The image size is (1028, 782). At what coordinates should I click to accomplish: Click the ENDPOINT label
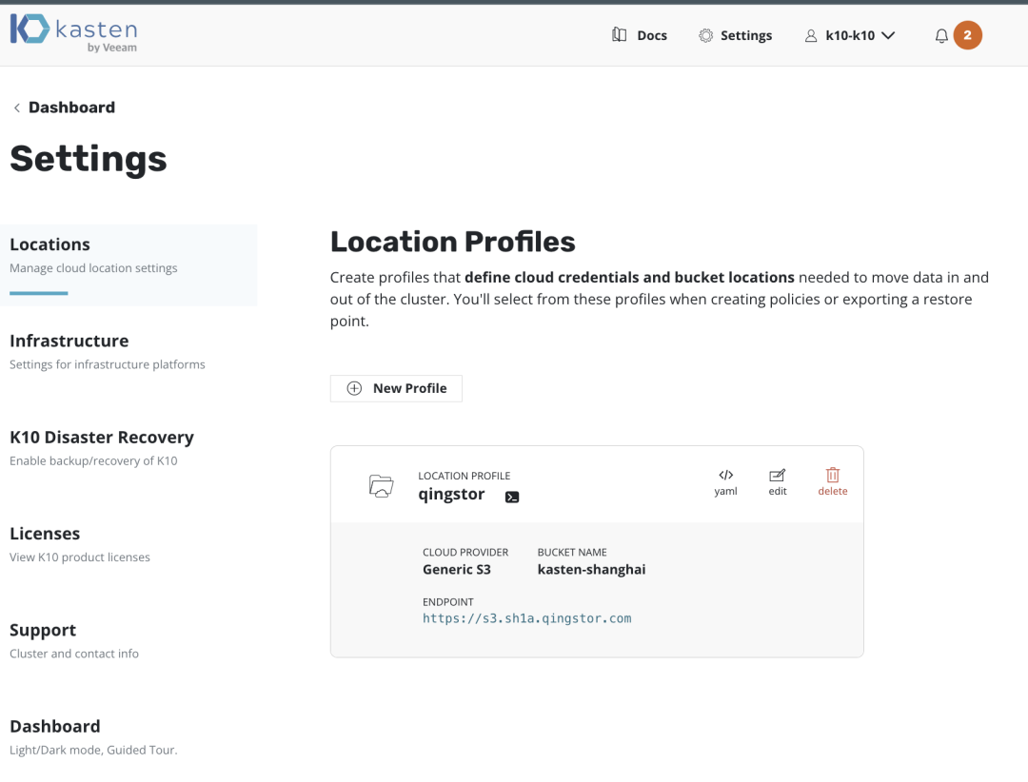(447, 602)
